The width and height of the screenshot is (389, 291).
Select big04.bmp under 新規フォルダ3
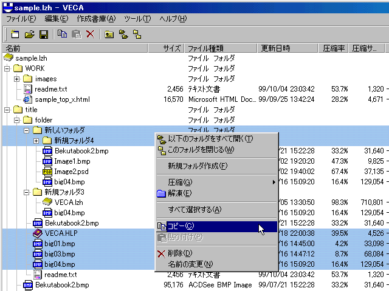pos(69,213)
